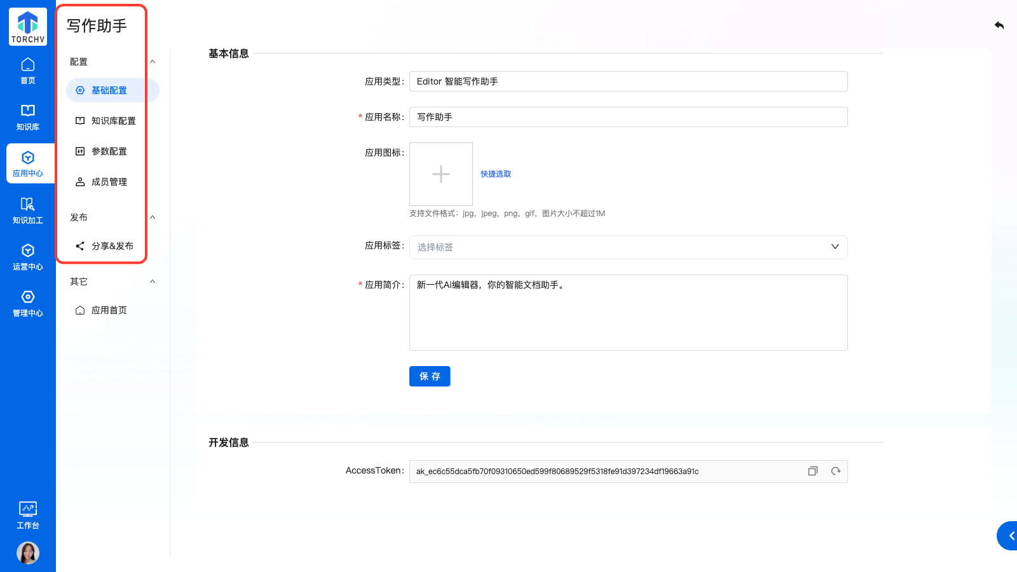Click the TorchV logo

coord(28,27)
